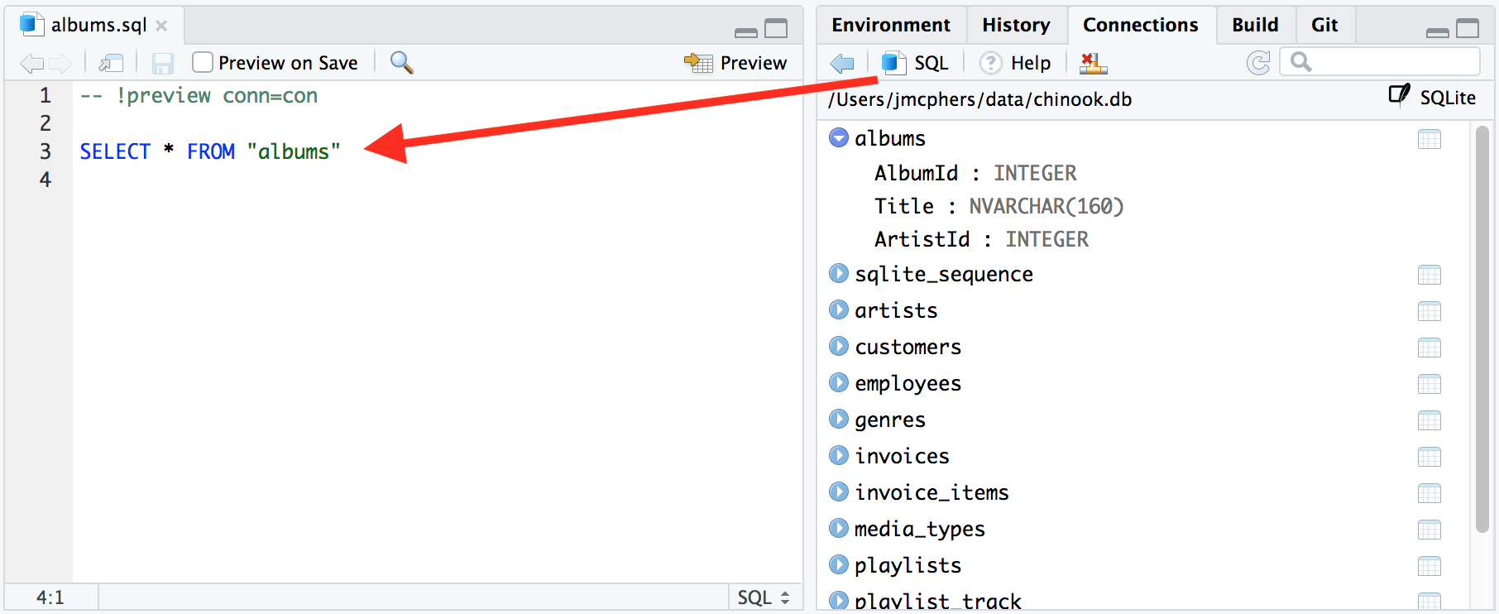The height and width of the screenshot is (614, 1499).
Task: Click the find/replace magnifier icon in editor toolbar
Action: (401, 63)
